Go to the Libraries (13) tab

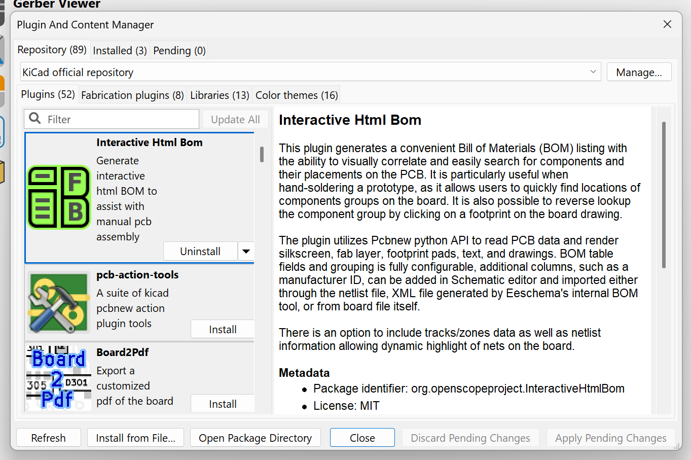pos(220,95)
